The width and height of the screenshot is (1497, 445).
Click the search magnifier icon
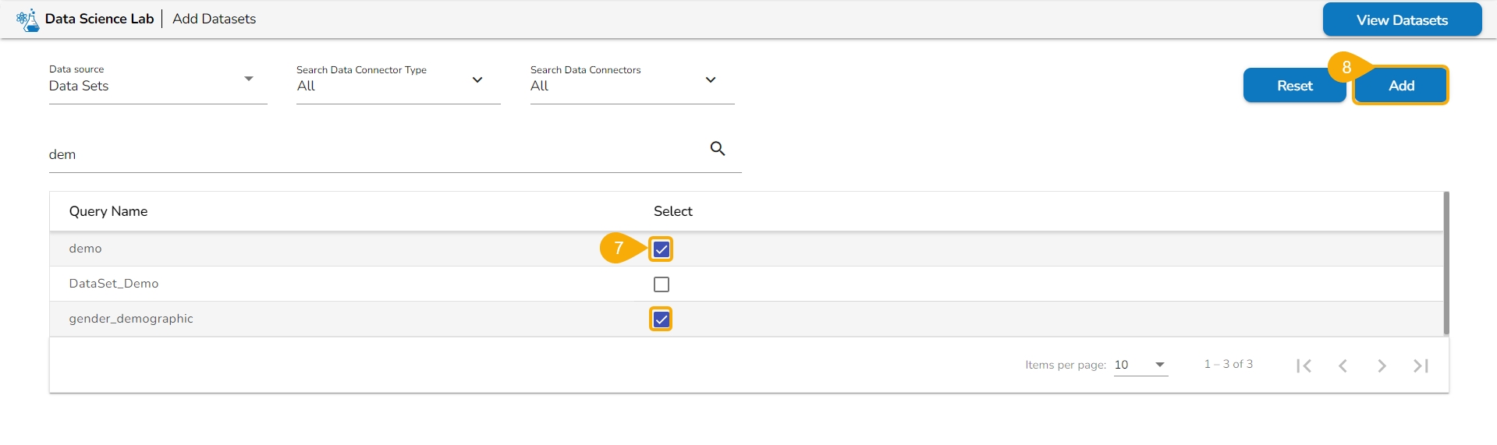pyautogui.click(x=718, y=148)
